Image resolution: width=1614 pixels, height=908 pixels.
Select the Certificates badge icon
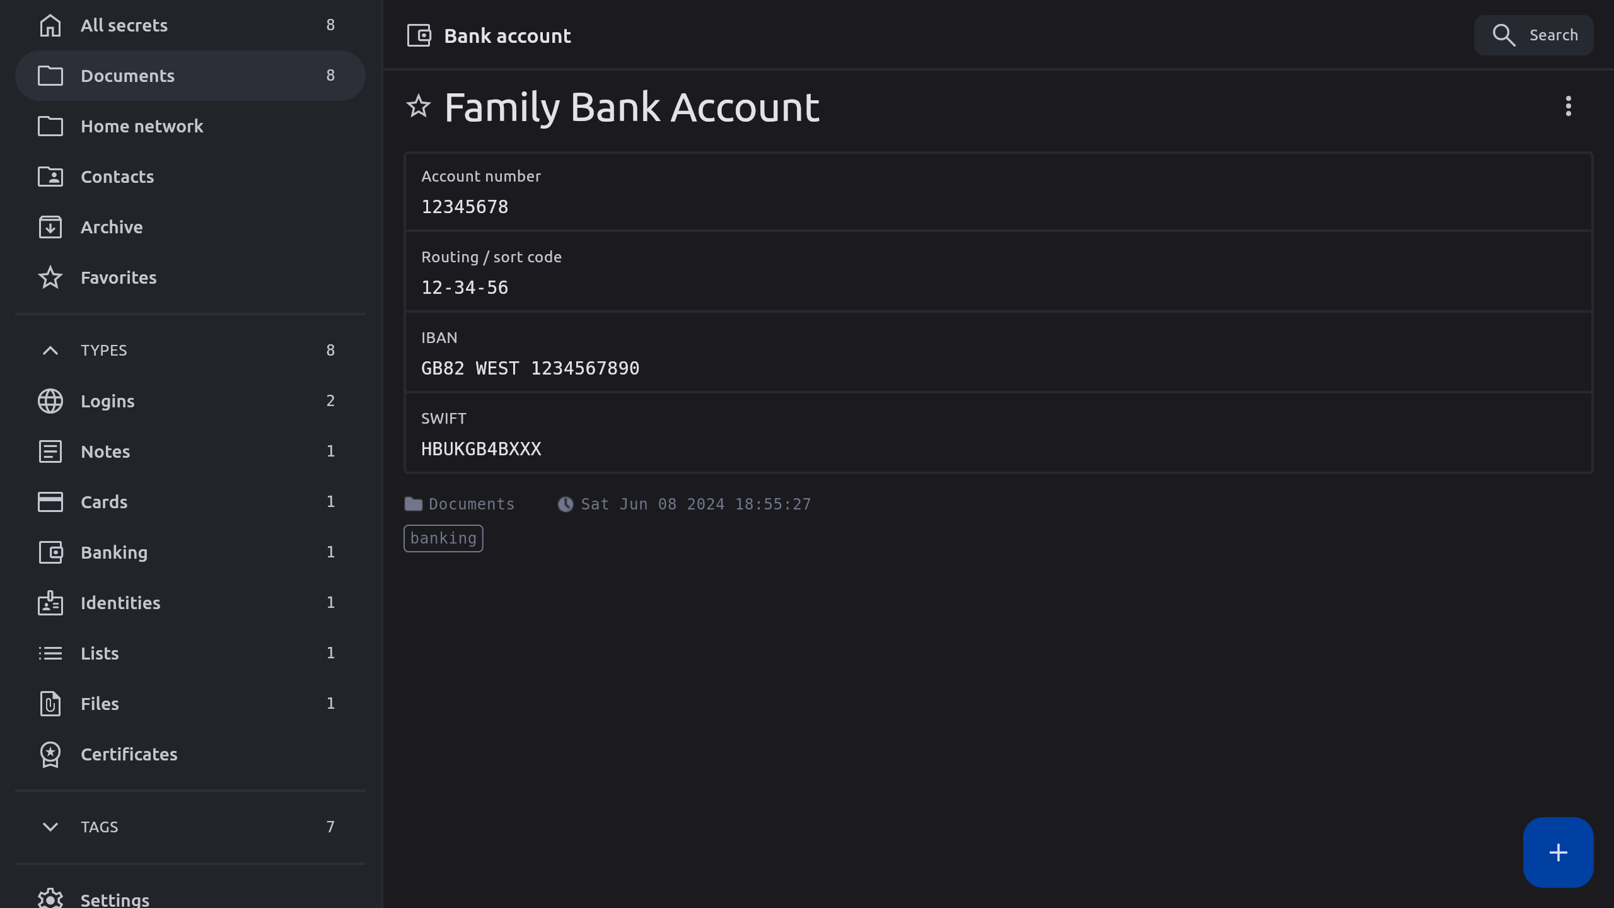(50, 754)
